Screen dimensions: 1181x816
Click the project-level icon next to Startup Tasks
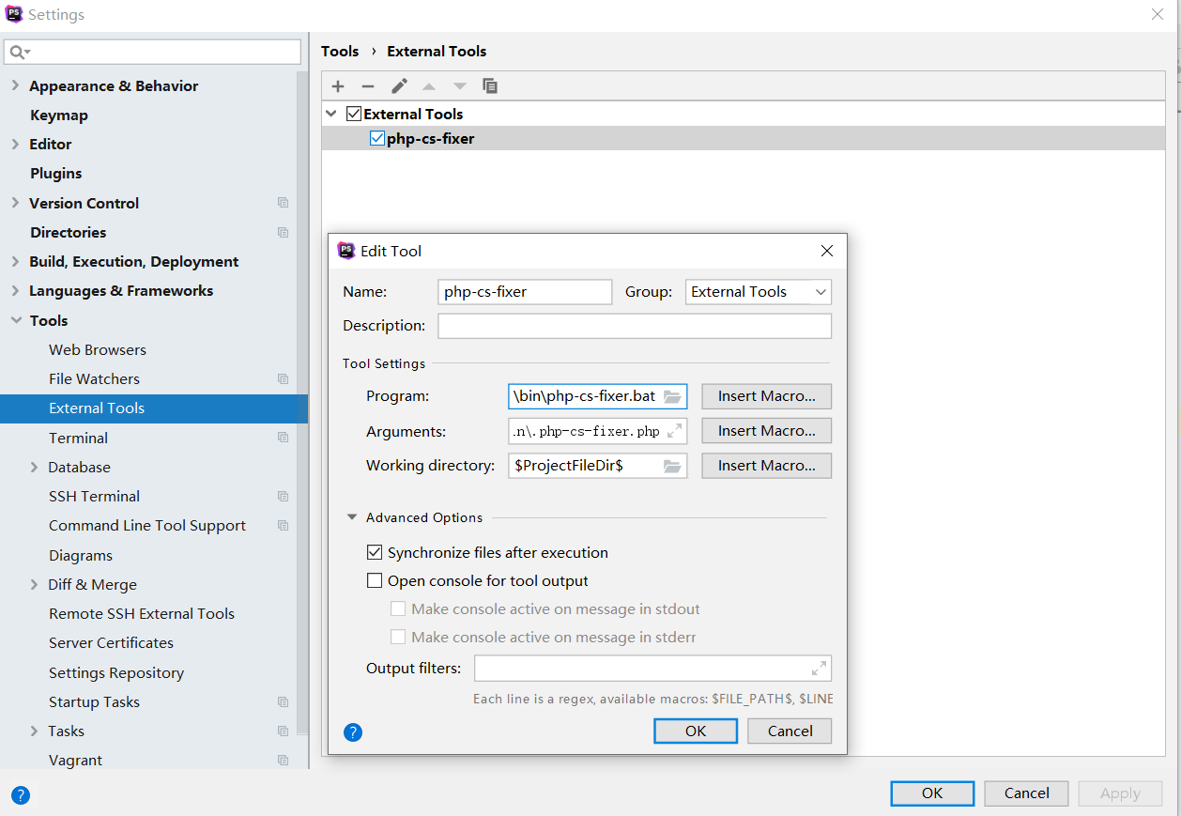[x=284, y=701]
